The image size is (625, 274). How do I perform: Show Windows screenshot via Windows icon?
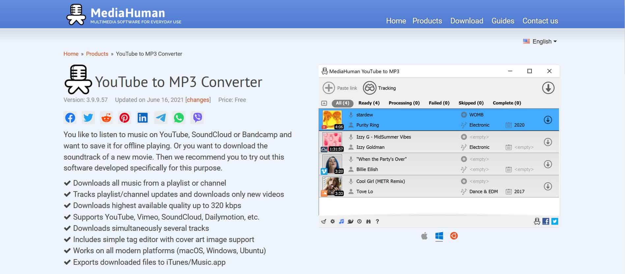[x=439, y=236]
